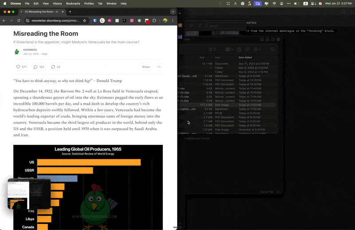The height and width of the screenshot is (230, 355).
Task: Open the Chrome Extensions puzzle-piece menu
Action: point(154,20)
